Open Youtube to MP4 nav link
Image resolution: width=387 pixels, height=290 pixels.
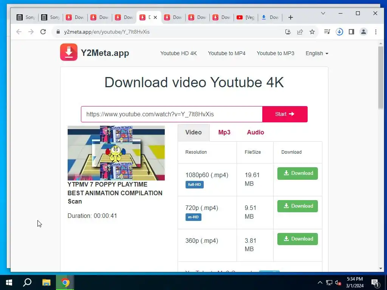(x=227, y=53)
